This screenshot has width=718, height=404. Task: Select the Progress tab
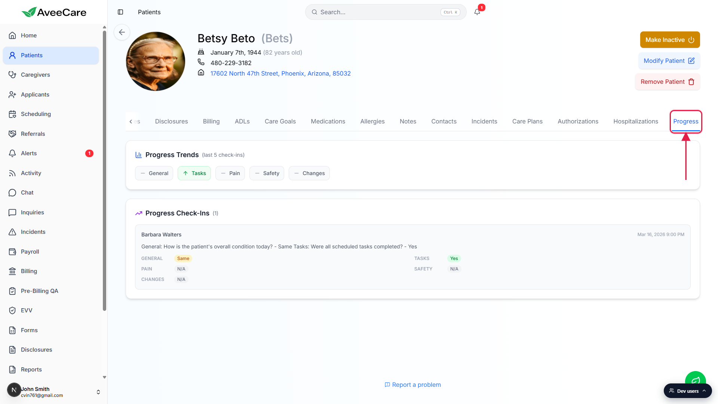686,121
